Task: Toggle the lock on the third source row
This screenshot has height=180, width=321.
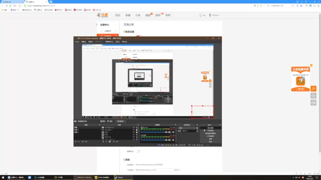Action: [x=136, y=132]
